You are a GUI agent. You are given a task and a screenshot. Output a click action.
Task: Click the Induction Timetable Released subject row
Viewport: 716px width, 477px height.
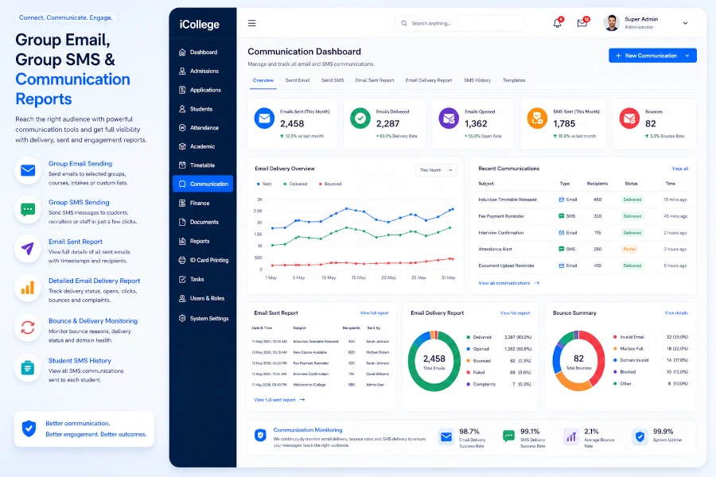(x=583, y=200)
